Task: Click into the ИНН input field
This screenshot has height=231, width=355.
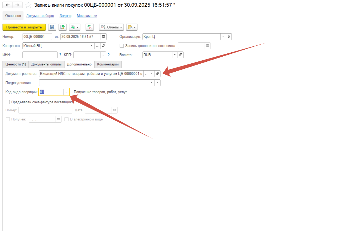Action: click(40, 55)
